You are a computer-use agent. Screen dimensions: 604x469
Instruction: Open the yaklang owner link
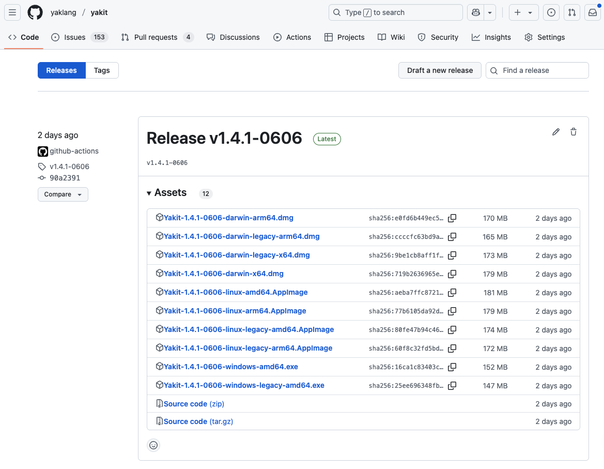click(63, 12)
